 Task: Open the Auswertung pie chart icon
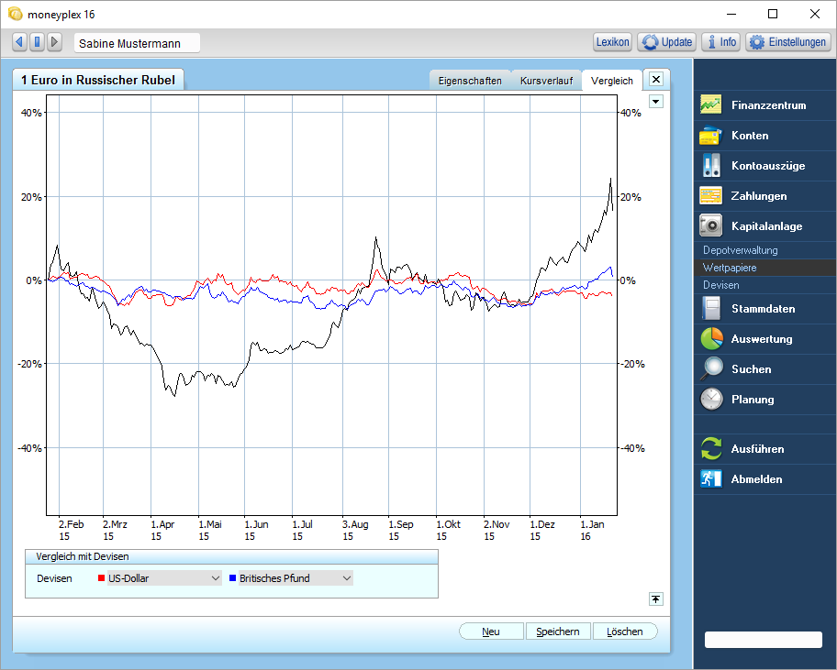711,338
